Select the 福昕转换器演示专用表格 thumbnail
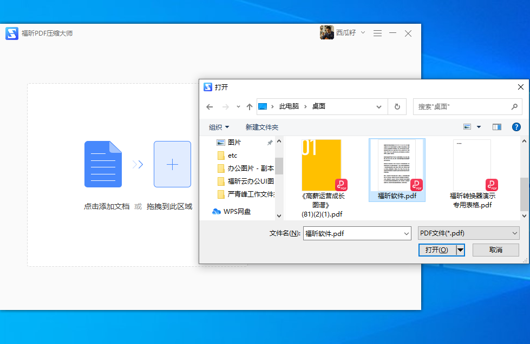This screenshot has width=530, height=344. coord(470,165)
